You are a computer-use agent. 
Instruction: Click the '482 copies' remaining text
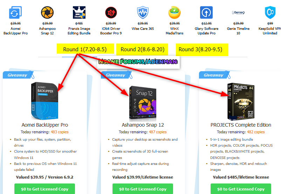(256, 132)
